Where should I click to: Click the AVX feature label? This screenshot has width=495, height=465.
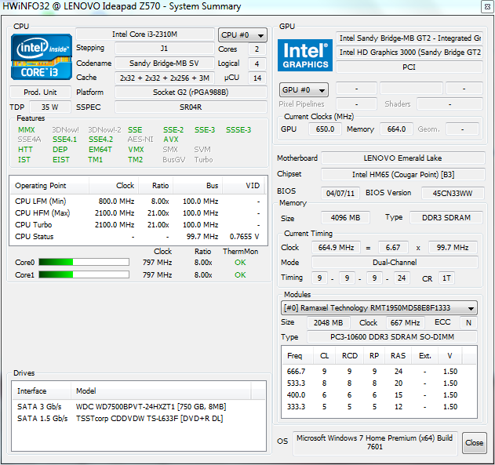click(171, 140)
